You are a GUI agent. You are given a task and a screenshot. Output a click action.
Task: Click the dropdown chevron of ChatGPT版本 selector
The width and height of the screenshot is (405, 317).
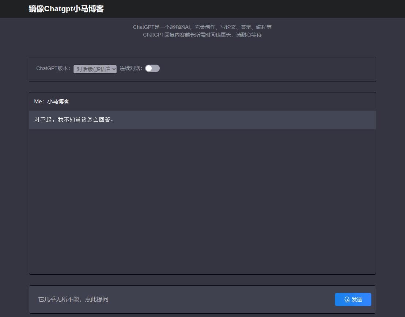[114, 69]
